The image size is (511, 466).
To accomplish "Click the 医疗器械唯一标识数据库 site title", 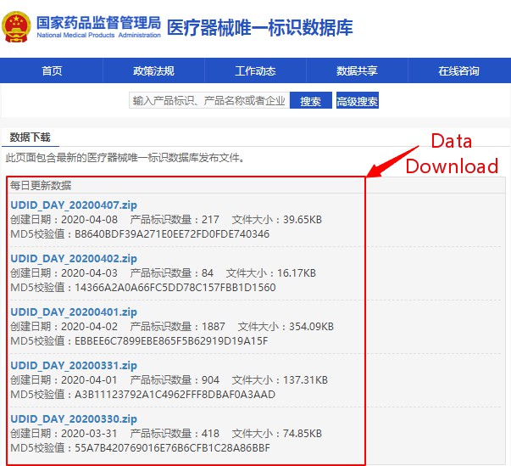I will coord(260,28).
